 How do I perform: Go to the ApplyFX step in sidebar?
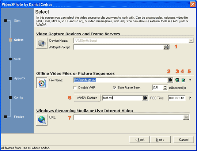(20, 78)
